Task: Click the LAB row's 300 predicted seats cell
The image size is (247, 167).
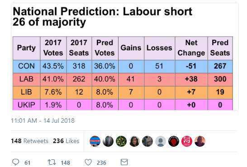Action: (x=220, y=79)
